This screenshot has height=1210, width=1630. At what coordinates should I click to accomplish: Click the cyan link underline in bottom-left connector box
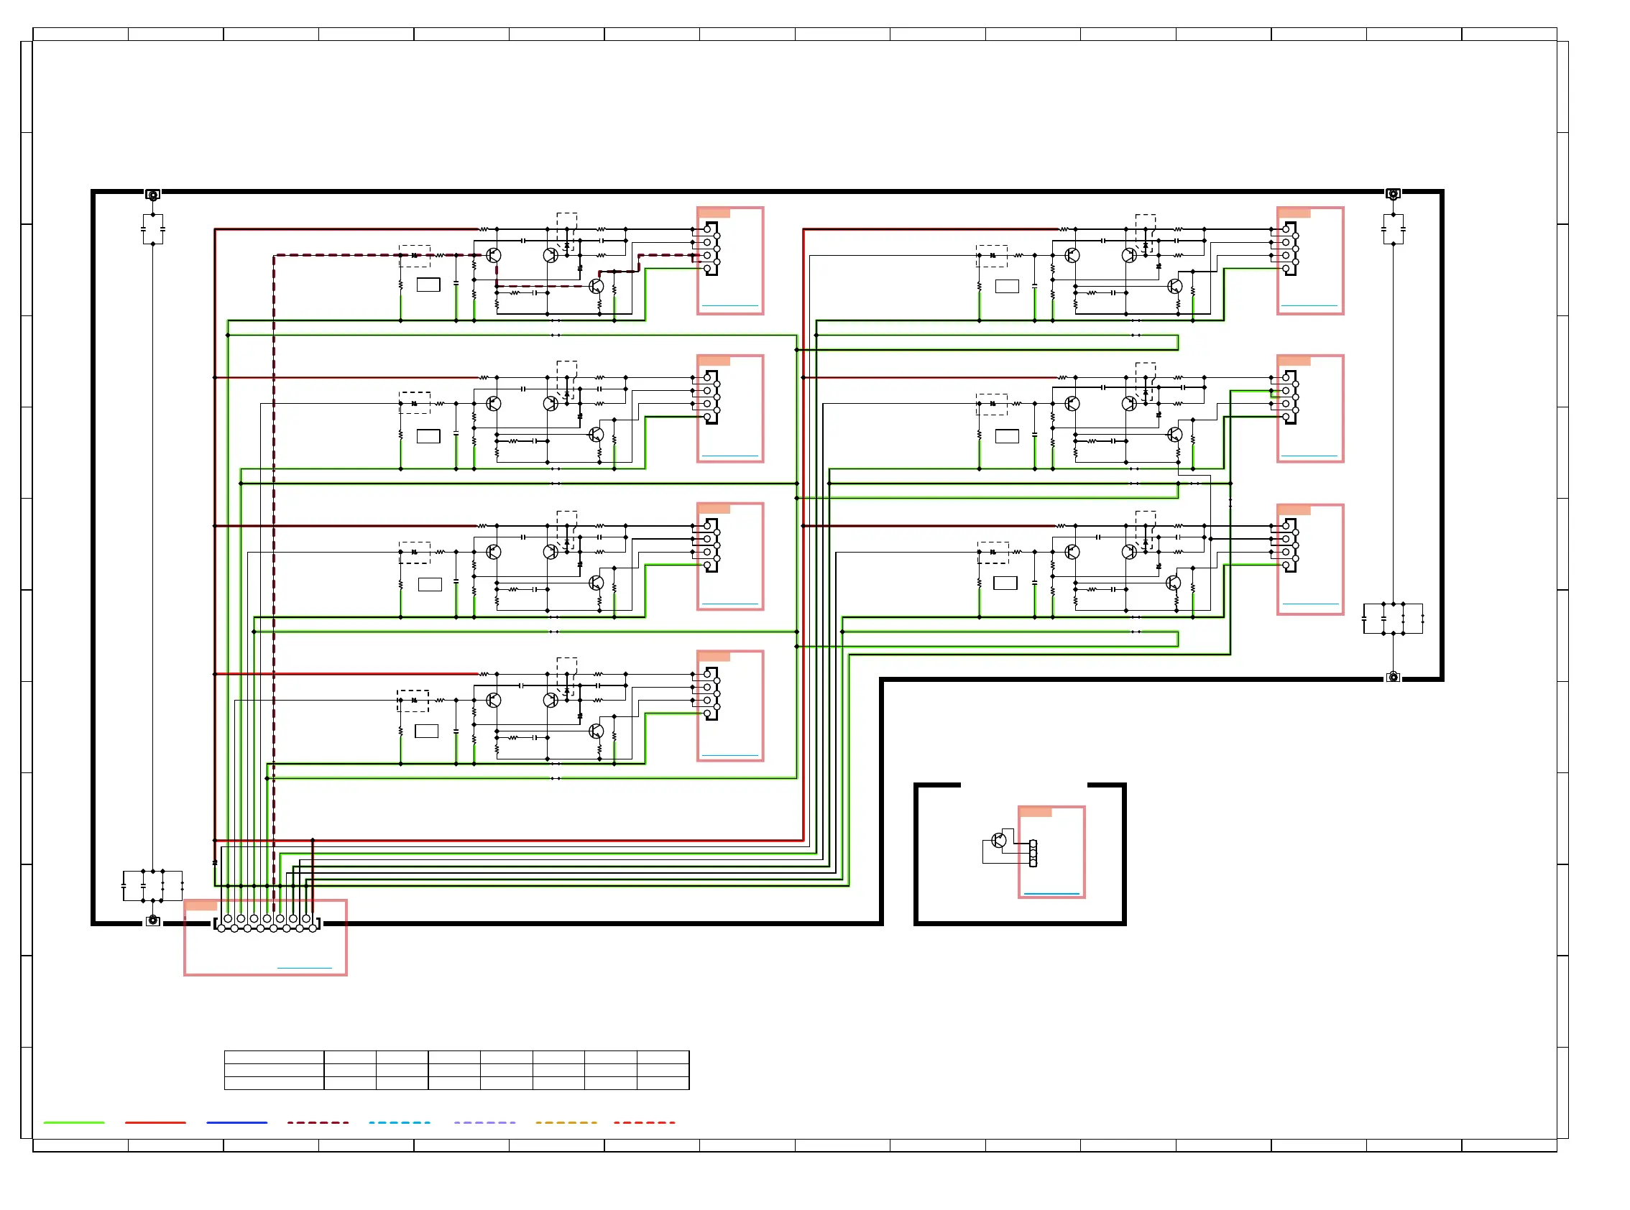(305, 969)
